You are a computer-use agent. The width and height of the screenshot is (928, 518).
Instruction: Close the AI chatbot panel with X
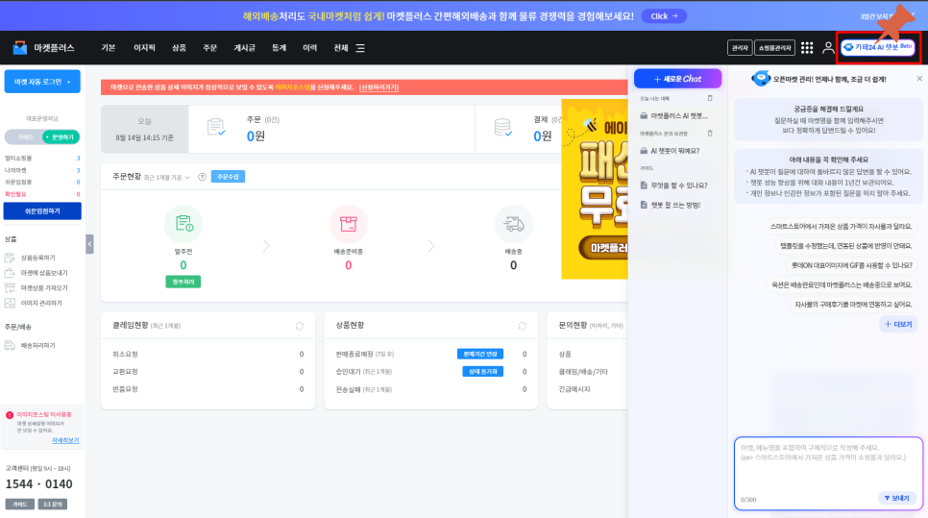pyautogui.click(x=919, y=79)
